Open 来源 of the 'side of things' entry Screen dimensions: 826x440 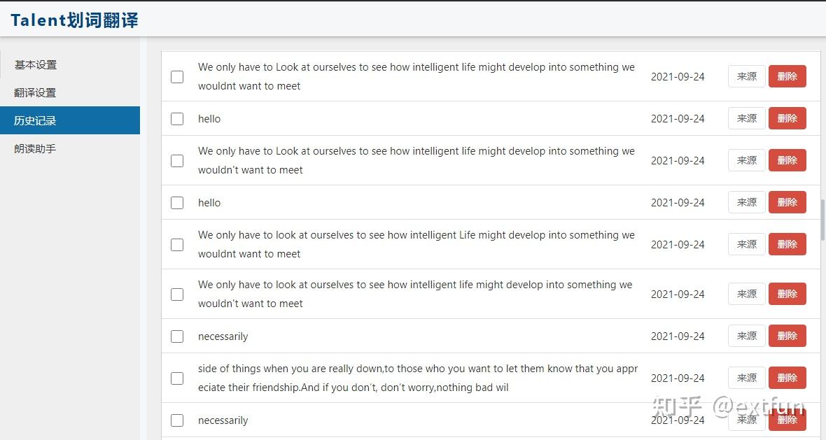click(746, 378)
